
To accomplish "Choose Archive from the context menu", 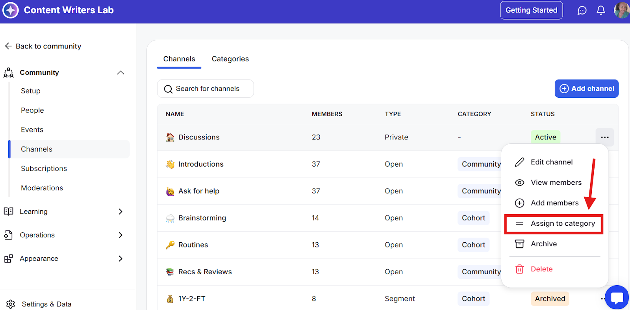I will (x=544, y=244).
